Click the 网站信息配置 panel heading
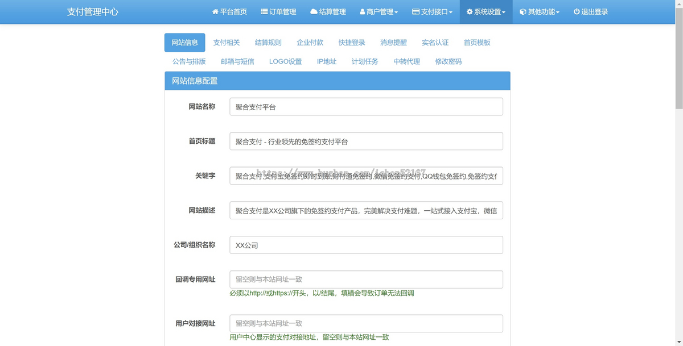 point(195,81)
